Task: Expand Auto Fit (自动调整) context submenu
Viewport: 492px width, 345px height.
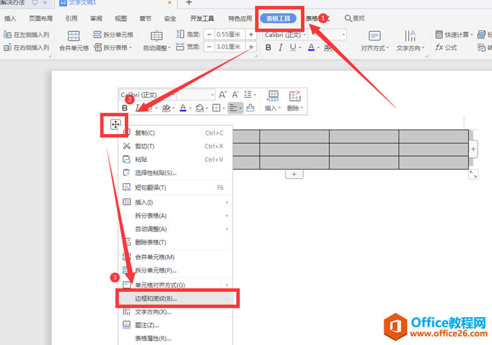Action: point(175,229)
